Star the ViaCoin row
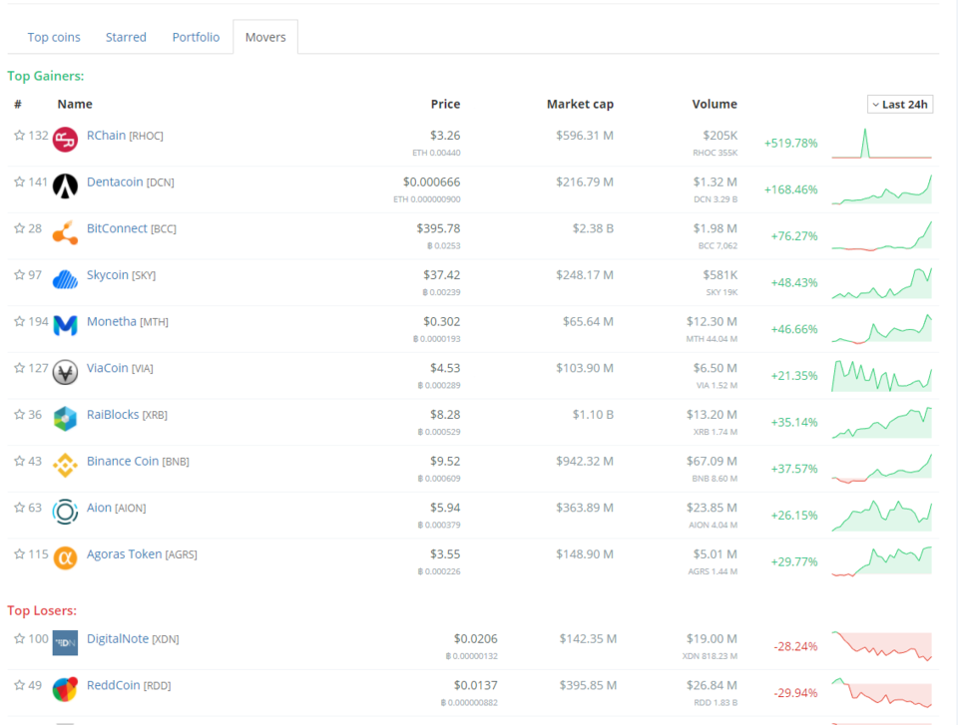The image size is (958, 725). pyautogui.click(x=20, y=368)
